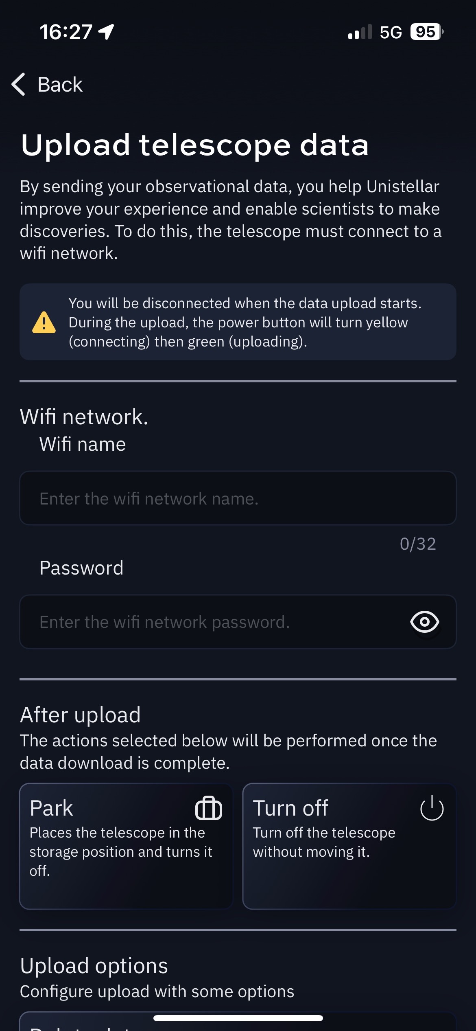The image size is (476, 1031).
Task: Click the Park suitcase icon
Action: click(209, 808)
